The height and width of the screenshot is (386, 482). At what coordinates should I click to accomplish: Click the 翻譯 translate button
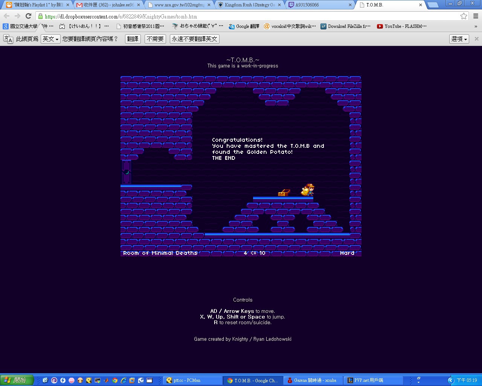click(133, 39)
